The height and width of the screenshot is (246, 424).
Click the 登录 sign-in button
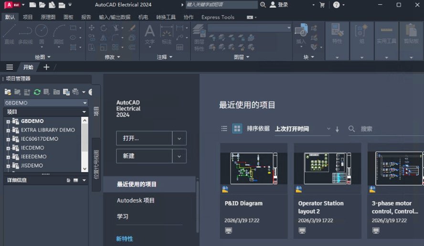coord(279,5)
